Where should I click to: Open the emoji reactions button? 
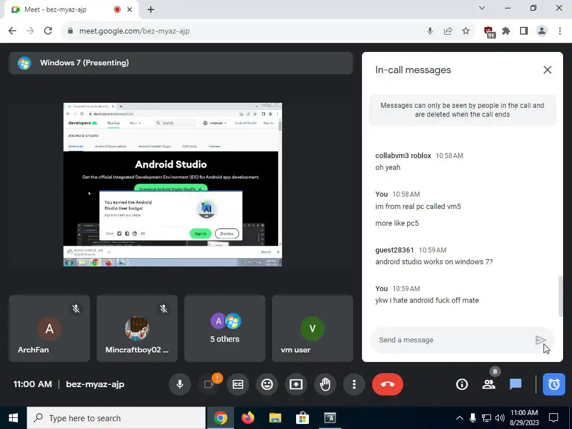(267, 384)
